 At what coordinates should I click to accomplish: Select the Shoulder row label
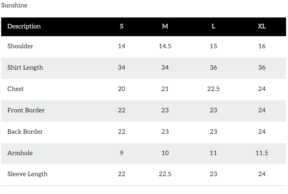20,46
